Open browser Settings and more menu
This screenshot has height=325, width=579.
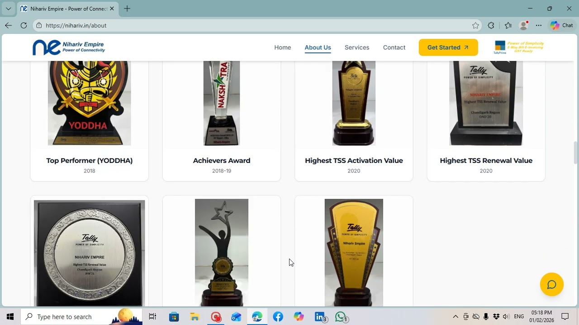(x=539, y=26)
